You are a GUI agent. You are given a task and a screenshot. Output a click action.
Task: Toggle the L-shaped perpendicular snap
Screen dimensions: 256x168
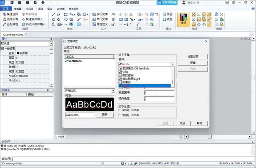[x=199, y=14]
